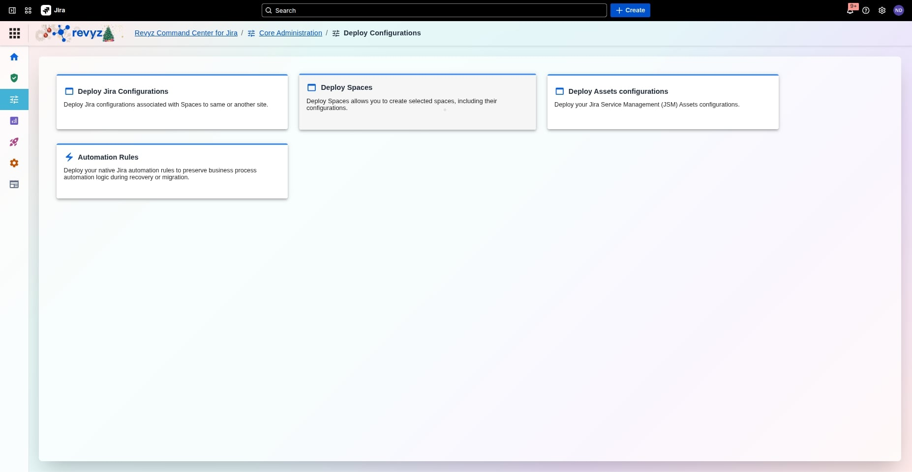Click the help question mark icon
912x472 pixels.
(866, 10)
